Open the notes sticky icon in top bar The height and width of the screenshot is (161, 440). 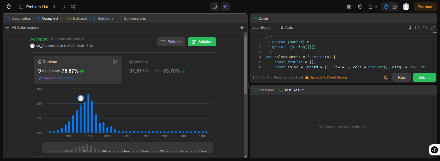coord(215,7)
